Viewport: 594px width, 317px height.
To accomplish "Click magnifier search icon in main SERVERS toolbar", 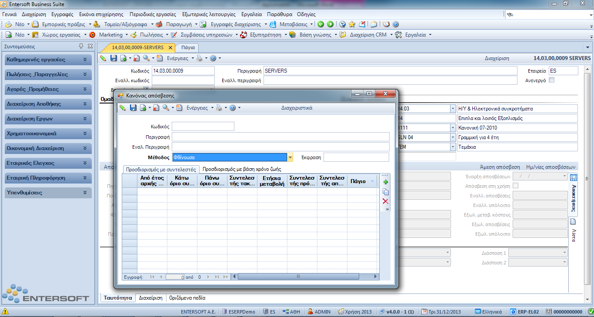I will pos(146,58).
